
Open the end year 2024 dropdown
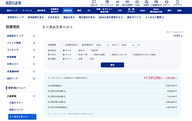(x=128, y=45)
